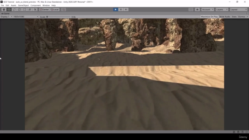The height and width of the screenshot is (140, 249).
Task: Open the Window menu
Action: point(46,5)
